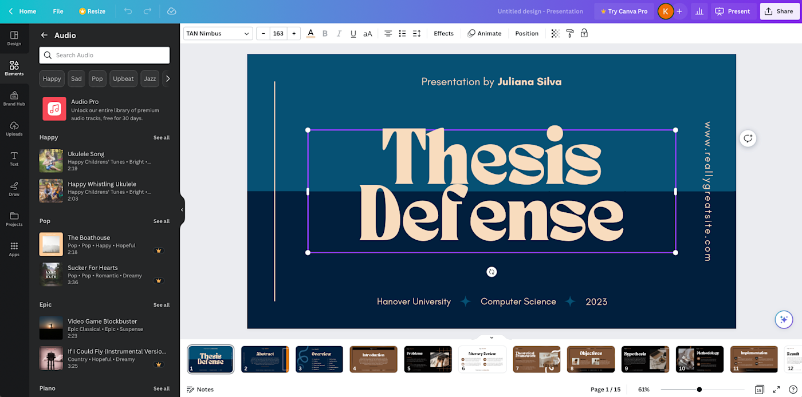Click the copy style paint roller icon
The height and width of the screenshot is (397, 802).
point(569,33)
